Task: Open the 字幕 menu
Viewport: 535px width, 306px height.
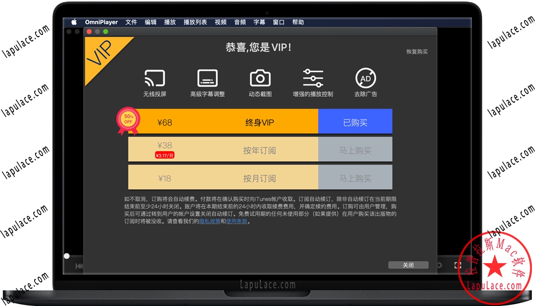Action: click(x=259, y=22)
